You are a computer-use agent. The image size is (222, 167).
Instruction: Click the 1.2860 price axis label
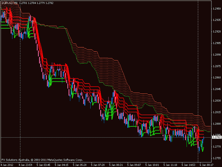[x=217, y=77]
